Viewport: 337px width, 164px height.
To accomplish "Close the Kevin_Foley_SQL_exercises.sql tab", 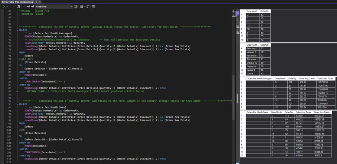I will [x=39, y=2].
